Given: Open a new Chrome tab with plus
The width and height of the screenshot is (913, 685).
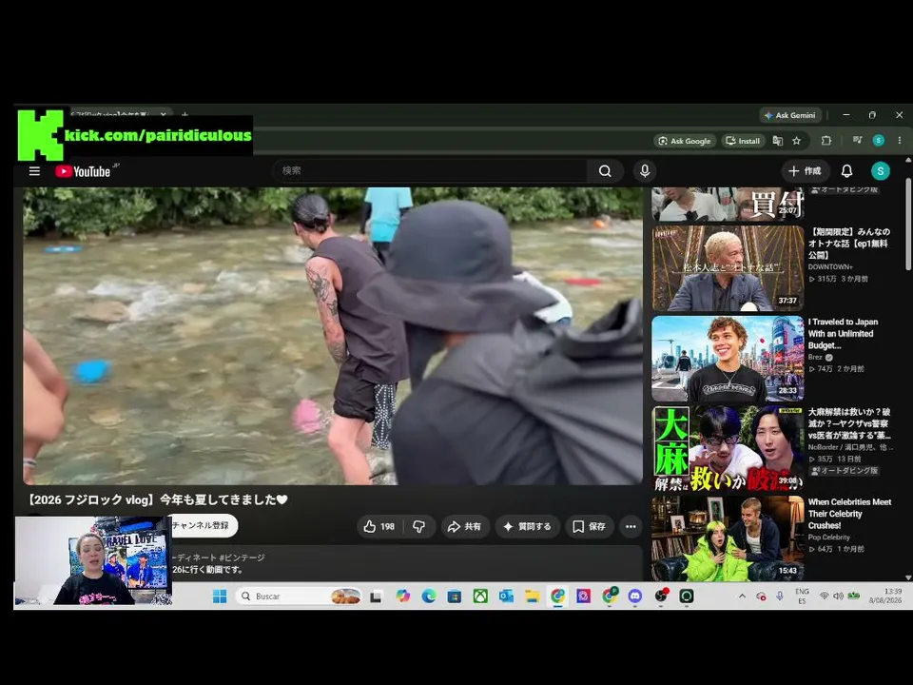Looking at the screenshot, I should click(x=185, y=115).
